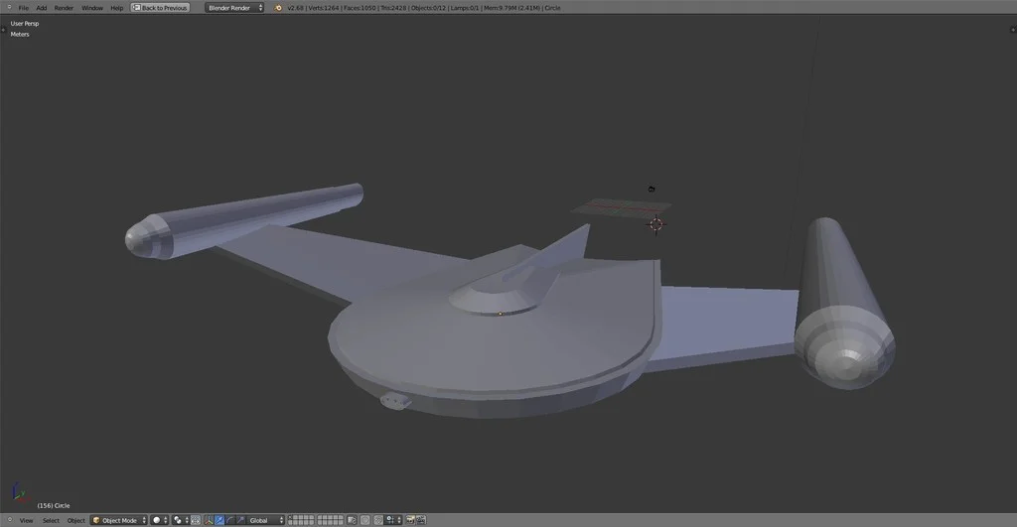Select the raised bridge dome on saucer
1017x527 pixels.
(497, 295)
